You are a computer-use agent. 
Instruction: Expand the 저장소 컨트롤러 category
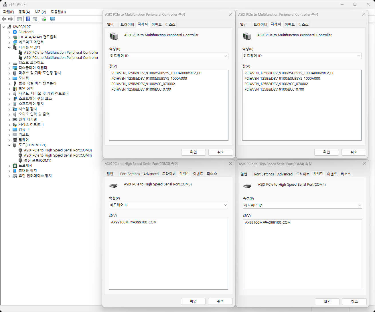pyautogui.click(x=9, y=125)
